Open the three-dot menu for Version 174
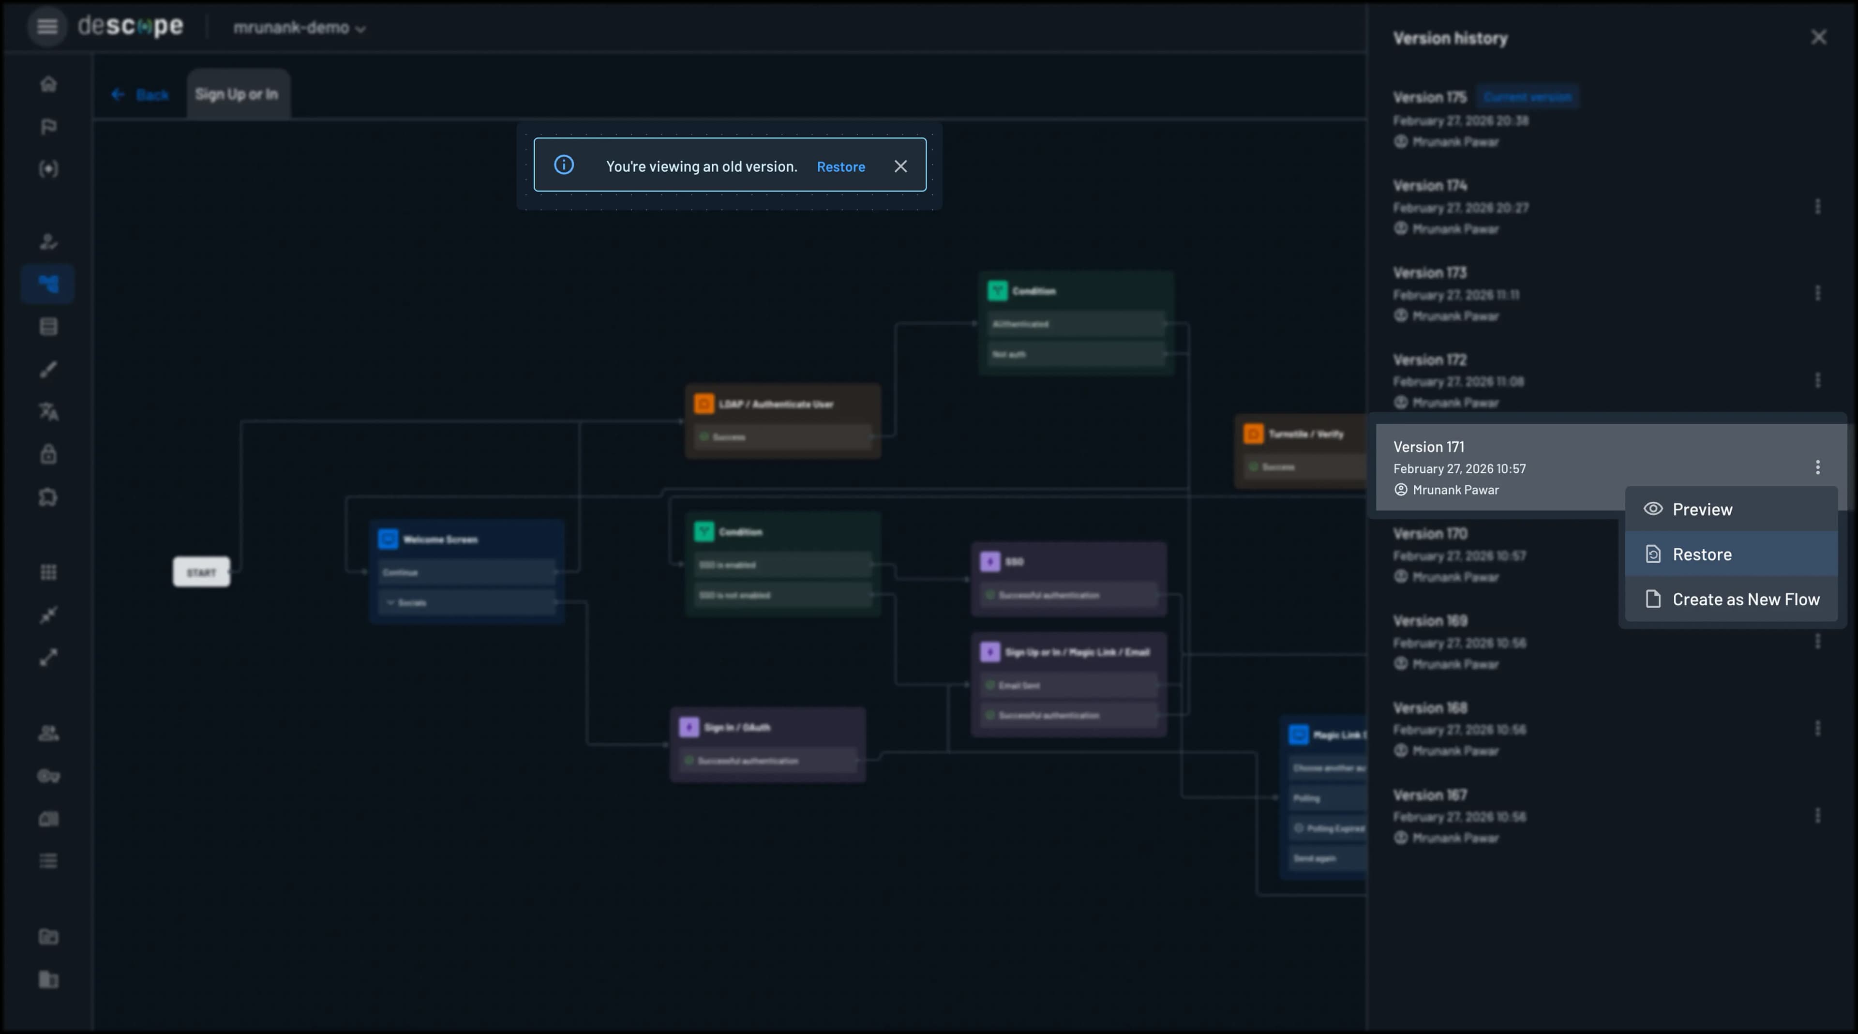The height and width of the screenshot is (1034, 1858). click(1818, 206)
